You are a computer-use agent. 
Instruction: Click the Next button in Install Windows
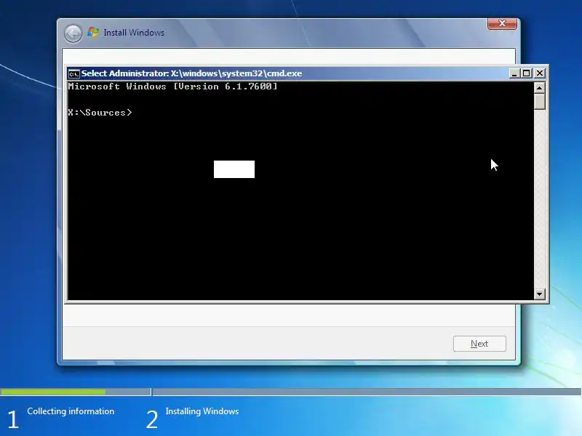(x=479, y=344)
